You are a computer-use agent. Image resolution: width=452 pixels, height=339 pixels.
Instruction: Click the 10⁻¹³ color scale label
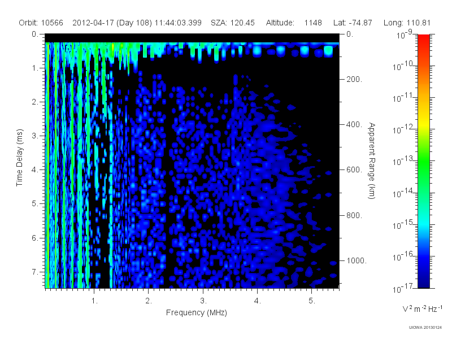point(403,161)
